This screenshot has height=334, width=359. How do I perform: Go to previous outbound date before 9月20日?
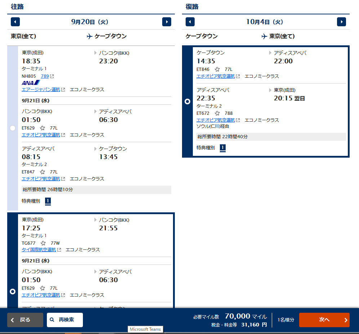[x=15, y=22]
